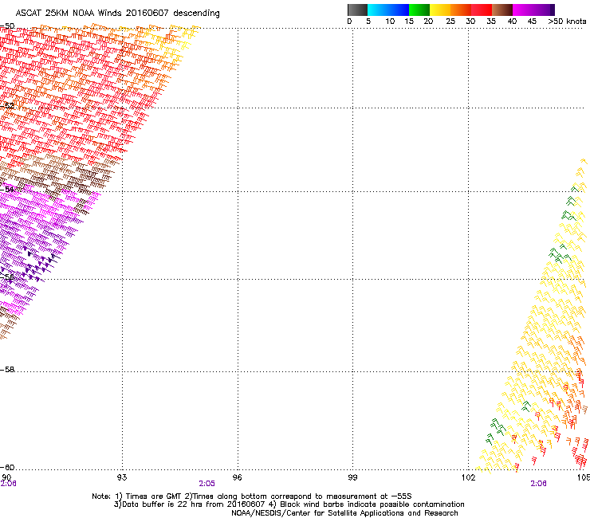Click the longitude label '99'
Image resolution: width=590 pixels, height=518 pixels.
point(352,477)
